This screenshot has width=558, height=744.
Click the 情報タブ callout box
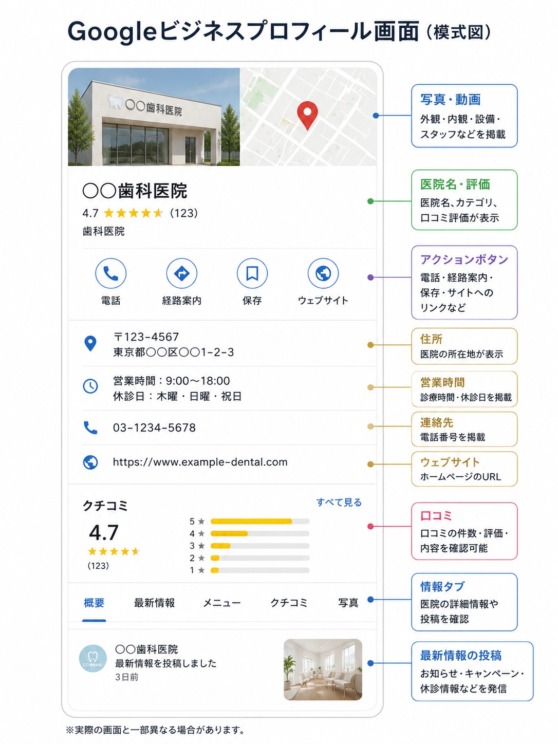click(x=464, y=602)
